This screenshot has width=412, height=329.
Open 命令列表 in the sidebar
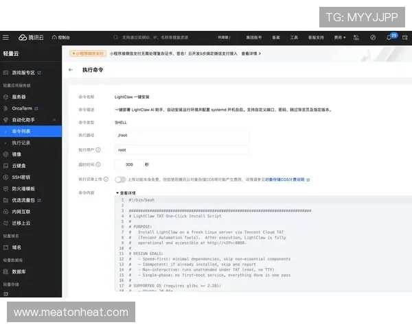pos(31,131)
